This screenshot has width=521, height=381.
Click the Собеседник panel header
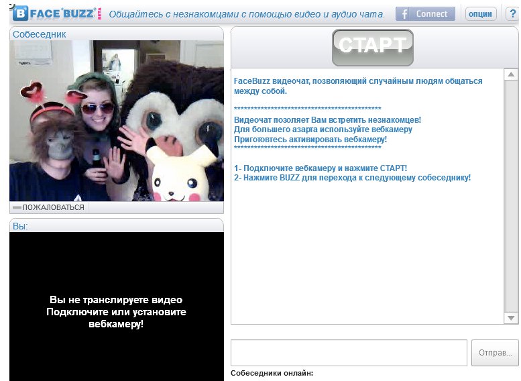[117, 34]
